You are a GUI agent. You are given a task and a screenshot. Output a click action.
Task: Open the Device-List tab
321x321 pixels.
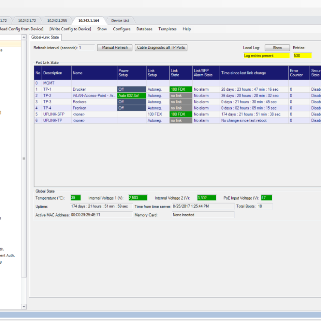coord(120,21)
